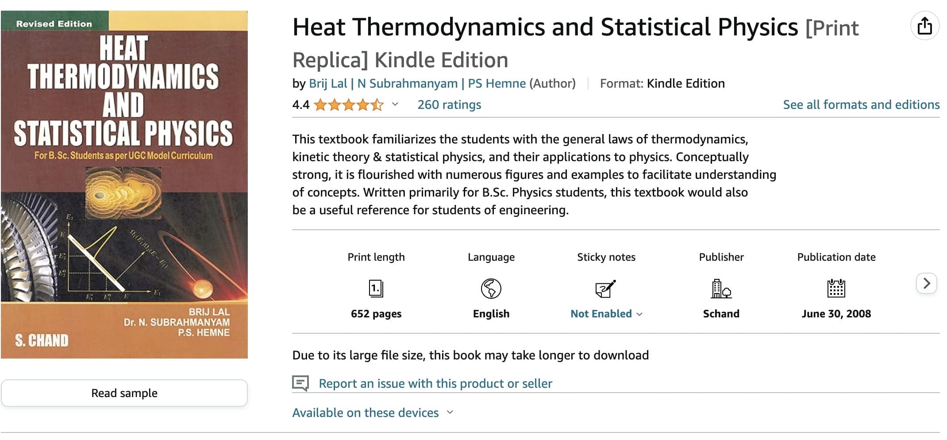Select the Kindle Edition format label
The image size is (947, 440).
[685, 83]
